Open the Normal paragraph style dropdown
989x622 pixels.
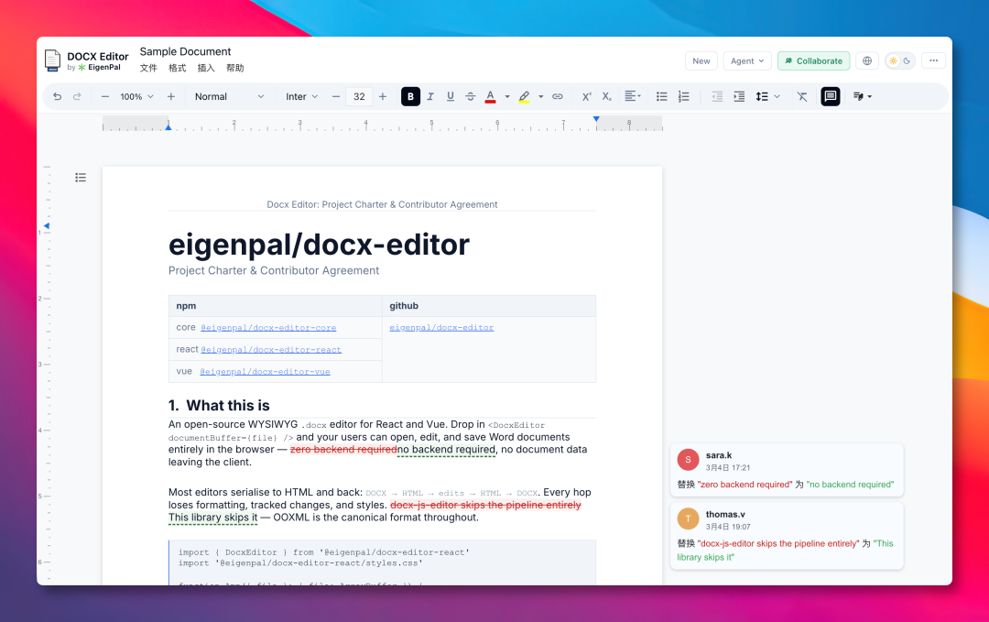pos(229,96)
